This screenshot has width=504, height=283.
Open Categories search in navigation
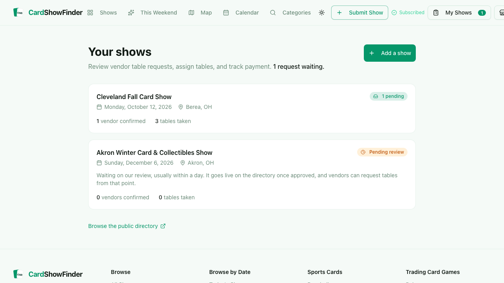coord(290,13)
